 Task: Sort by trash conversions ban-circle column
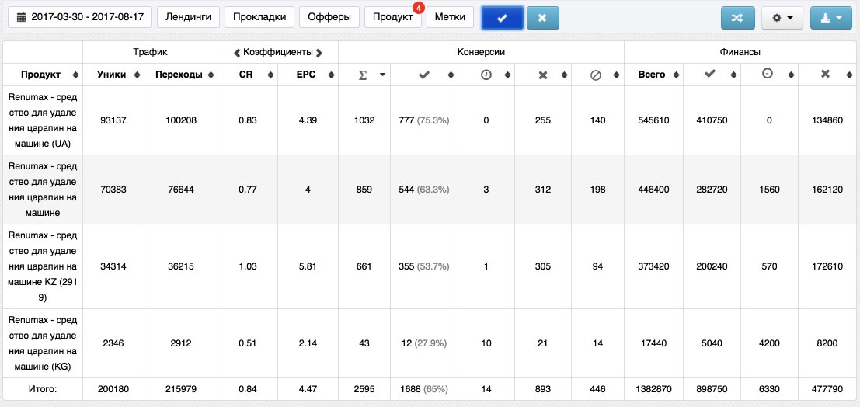point(597,75)
